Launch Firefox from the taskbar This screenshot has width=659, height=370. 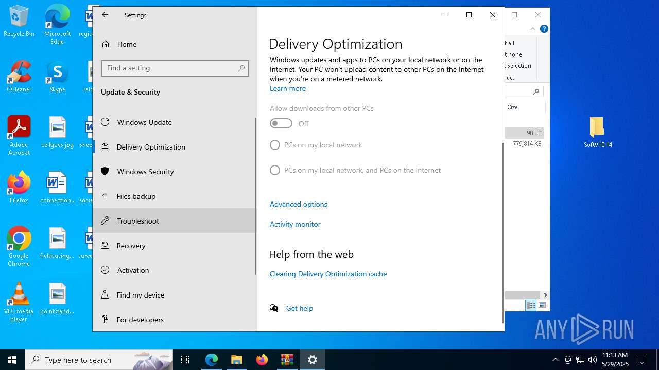coord(262,360)
